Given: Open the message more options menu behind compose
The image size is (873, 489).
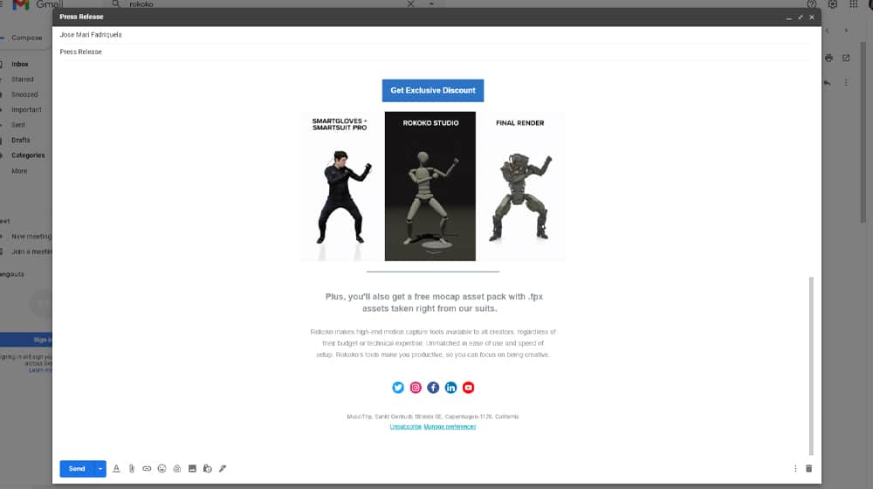Looking at the screenshot, I should pyautogui.click(x=846, y=82).
